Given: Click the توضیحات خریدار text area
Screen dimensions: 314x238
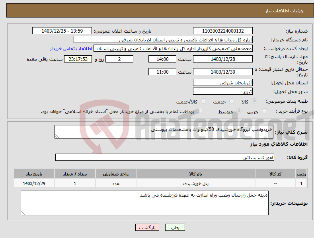Looking at the screenshot, I should [144, 203].
